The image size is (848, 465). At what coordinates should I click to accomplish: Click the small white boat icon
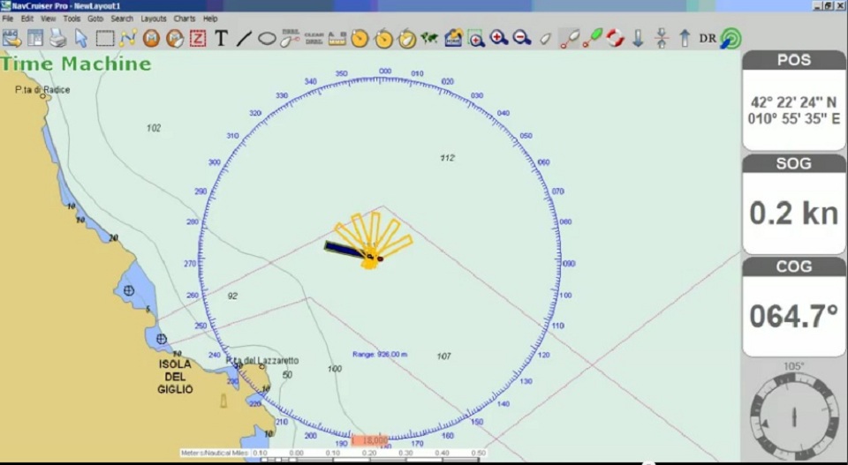tap(545, 39)
